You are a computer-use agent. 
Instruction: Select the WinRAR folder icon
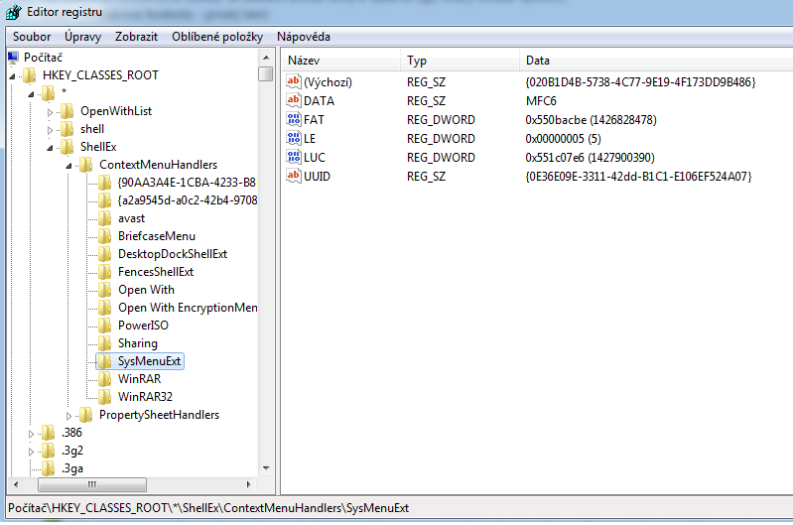pos(105,379)
